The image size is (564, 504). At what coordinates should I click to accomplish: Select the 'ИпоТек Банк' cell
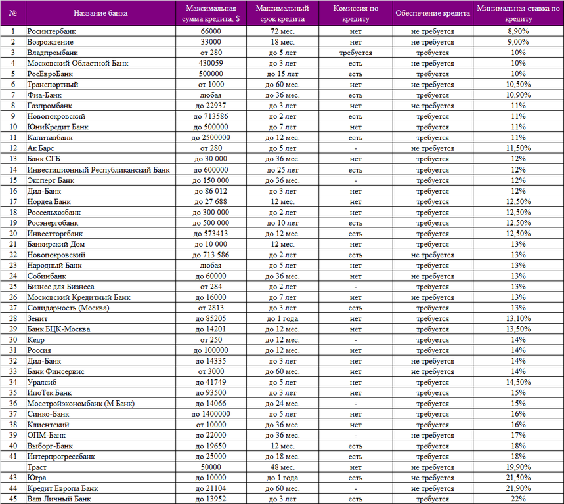pyautogui.click(x=100, y=393)
